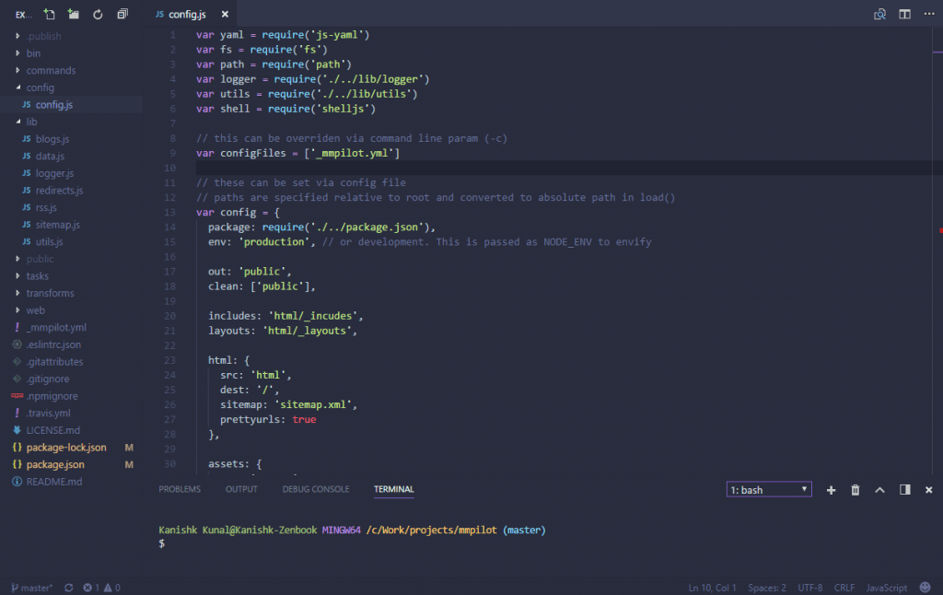
Task: Change the UTF-8 encoding in the status bar
Action: point(809,587)
